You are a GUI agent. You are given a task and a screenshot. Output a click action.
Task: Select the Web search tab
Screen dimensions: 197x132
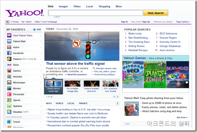50,6
